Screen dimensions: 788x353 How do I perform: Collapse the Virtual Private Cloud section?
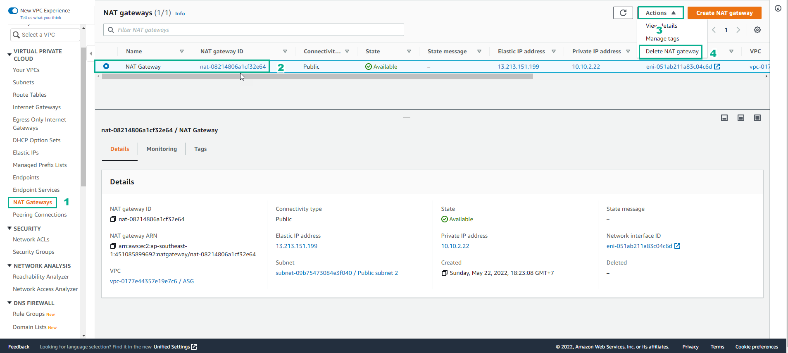tap(10, 55)
